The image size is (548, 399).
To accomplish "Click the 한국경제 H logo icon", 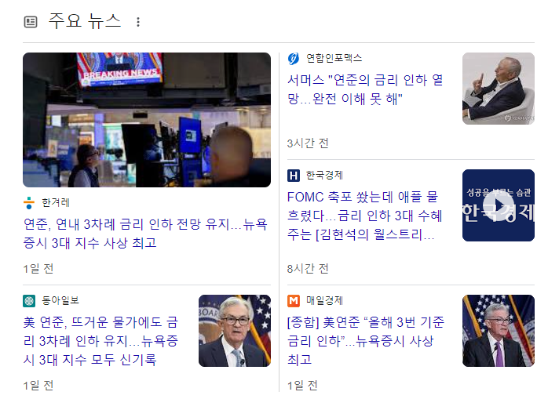I will [293, 176].
